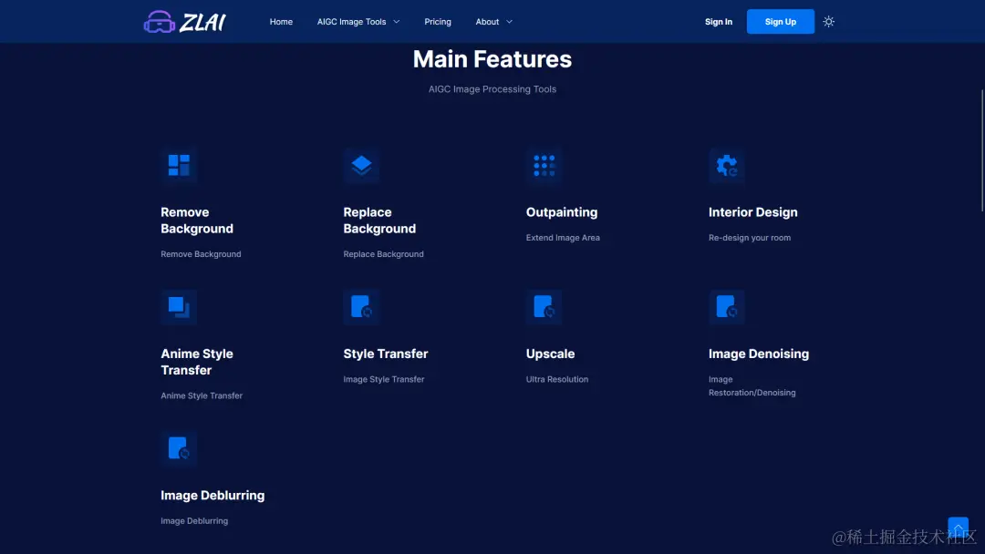The image size is (985, 554).
Task: Click the Style Transfer icon
Action: coord(361,307)
